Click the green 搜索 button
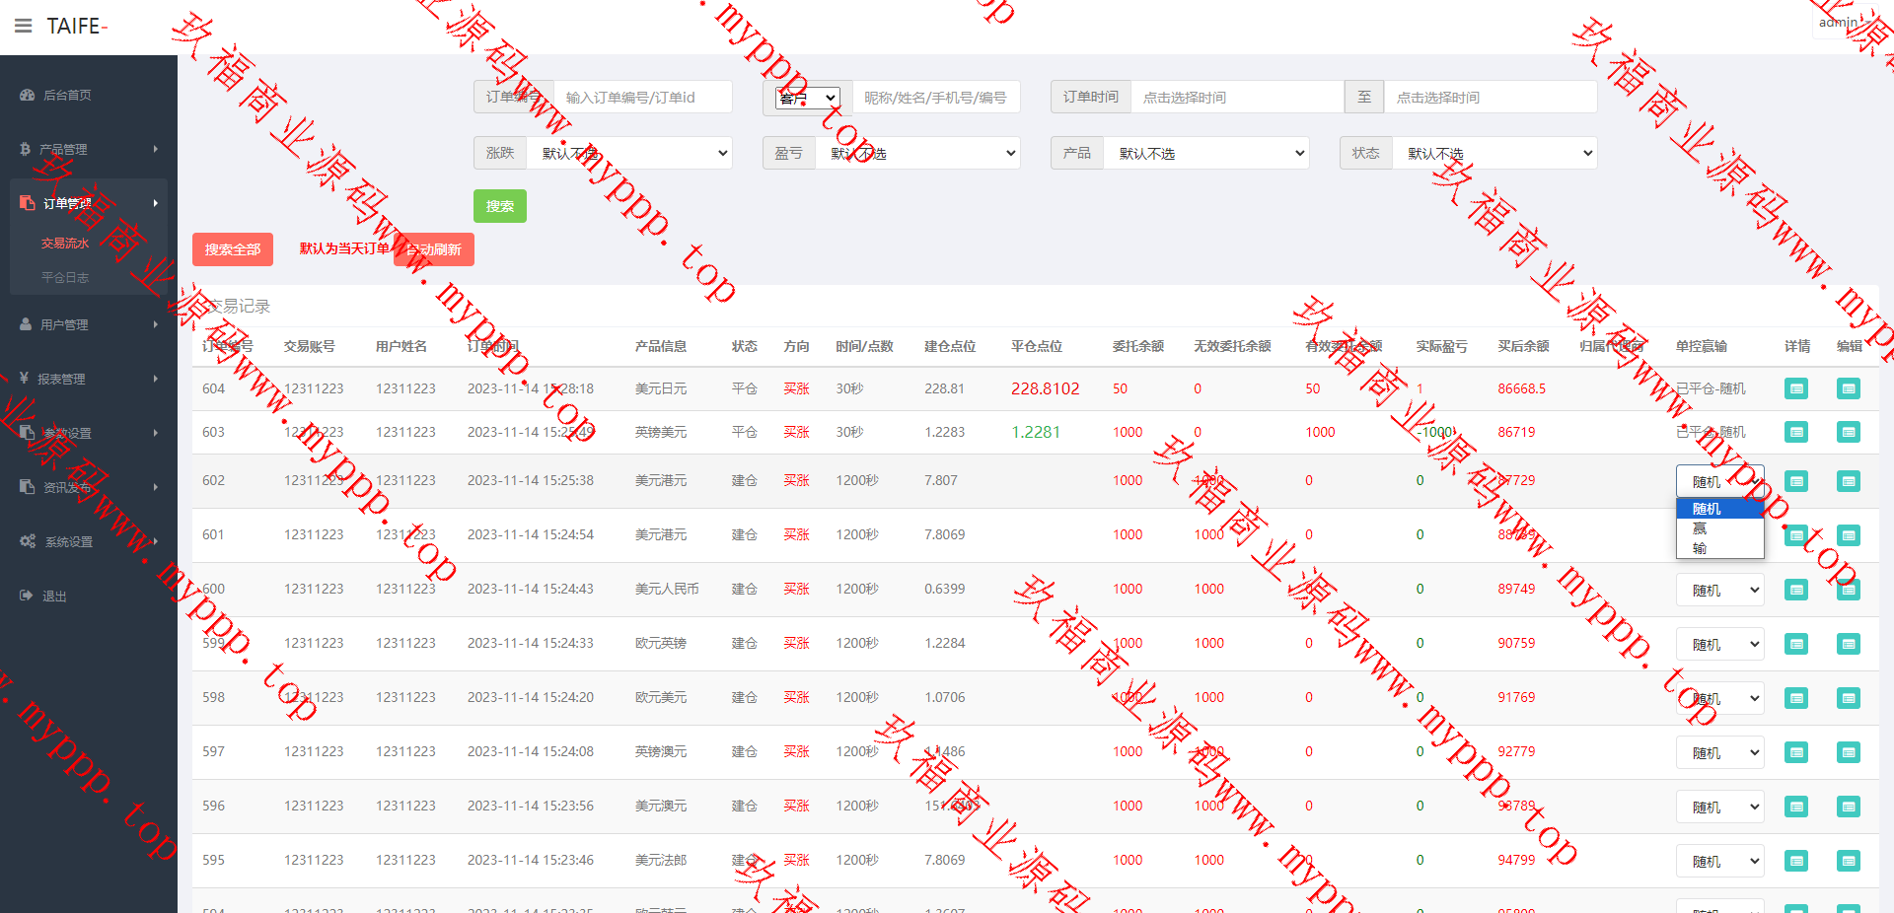The width and height of the screenshot is (1894, 913). click(500, 206)
